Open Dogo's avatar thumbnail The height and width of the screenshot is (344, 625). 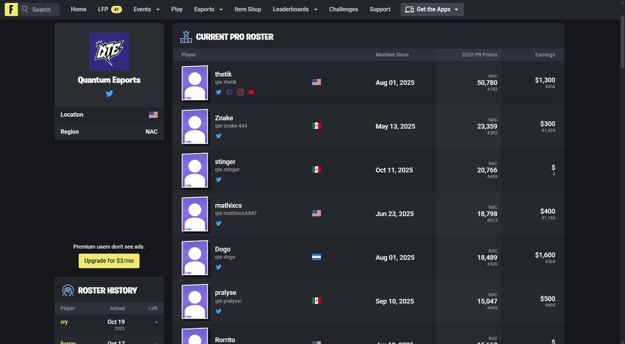pos(195,258)
